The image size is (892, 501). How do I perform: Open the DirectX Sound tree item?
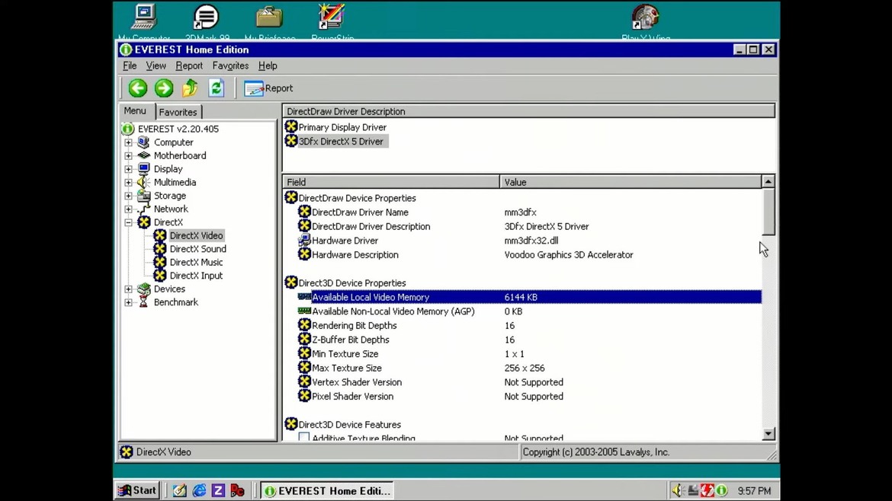tap(198, 249)
